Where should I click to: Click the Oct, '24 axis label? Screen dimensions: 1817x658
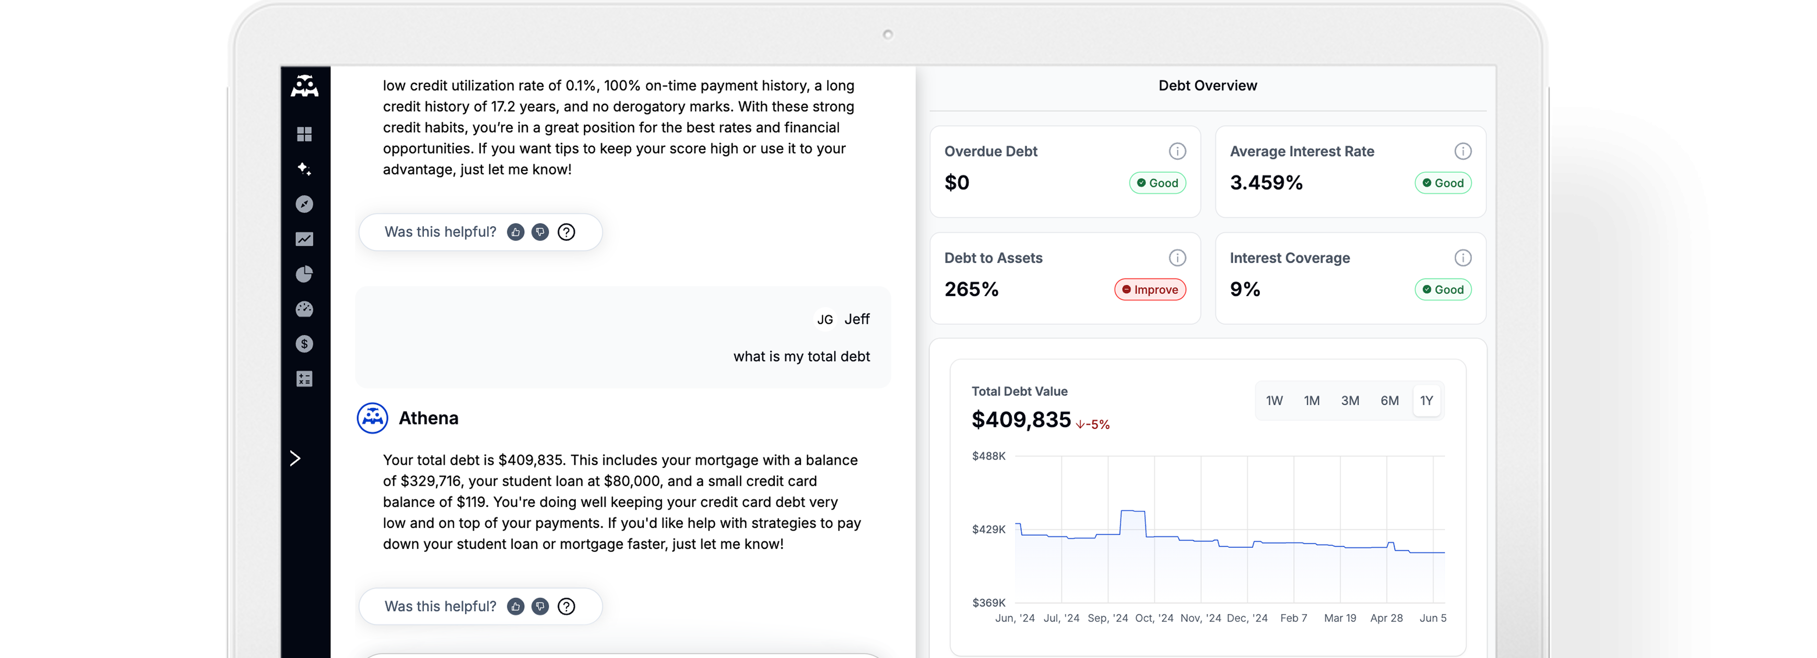[x=1154, y=618]
